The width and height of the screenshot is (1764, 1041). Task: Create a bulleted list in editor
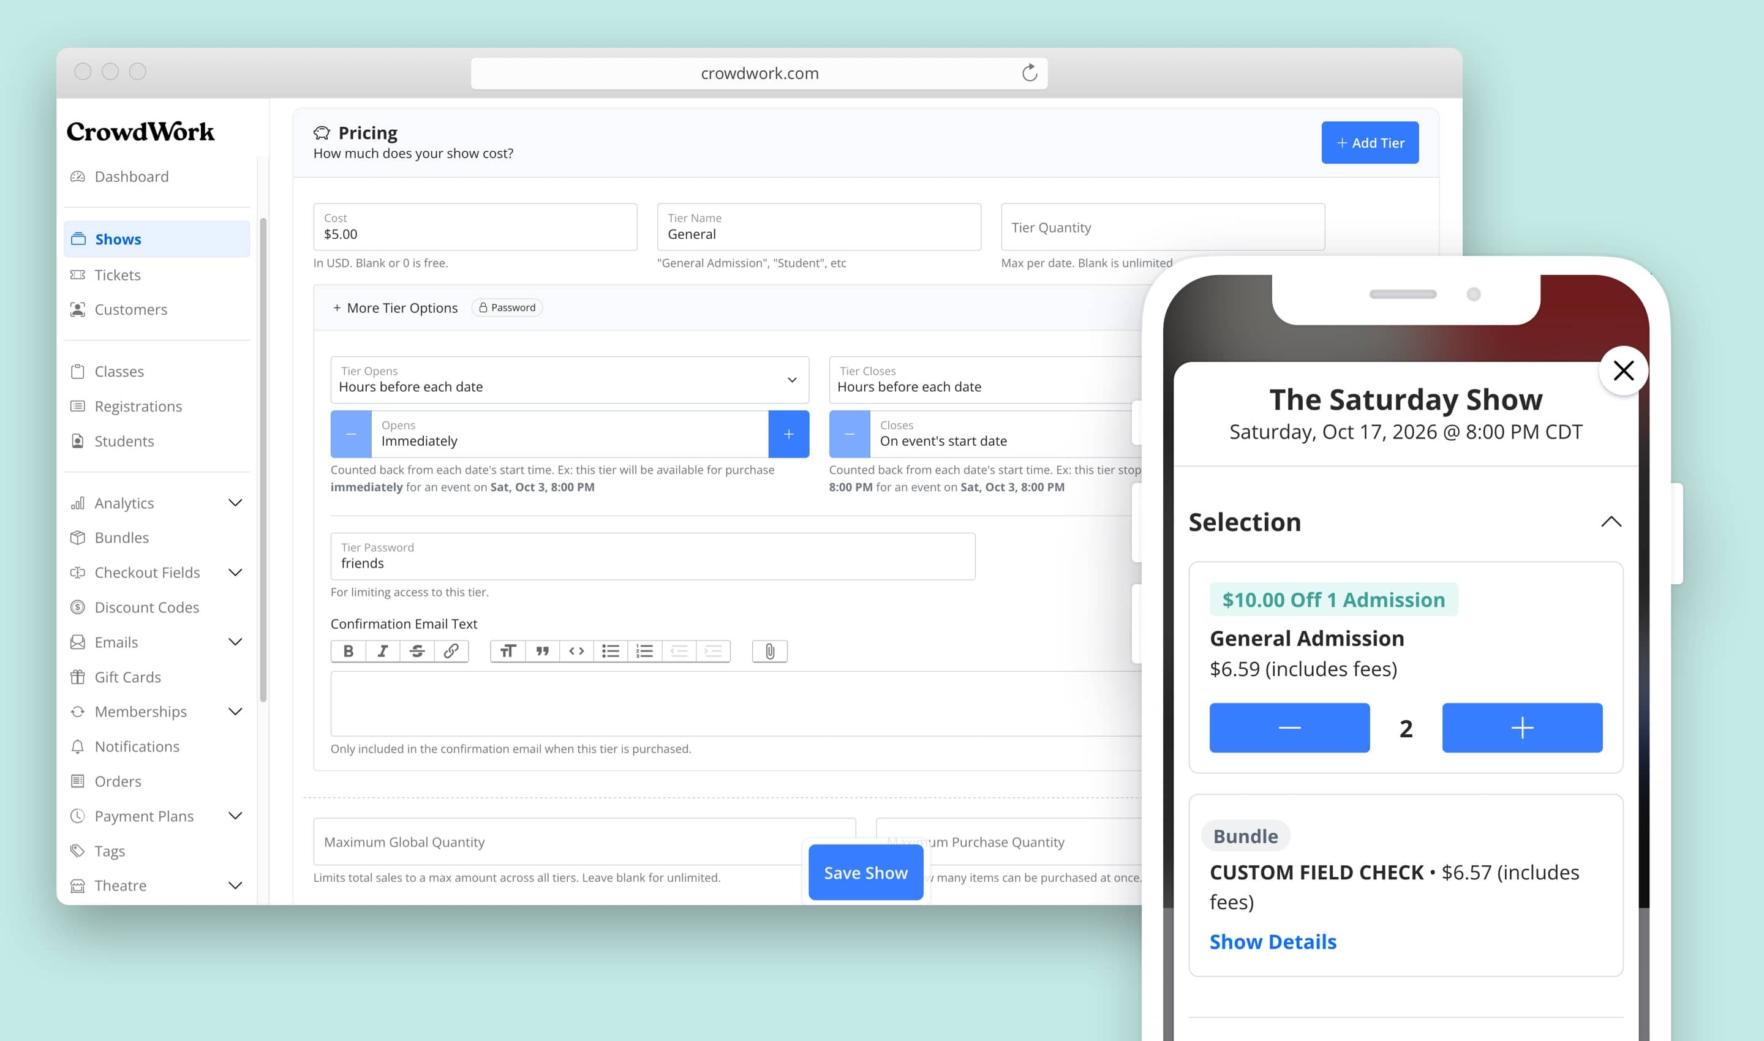pyautogui.click(x=611, y=651)
